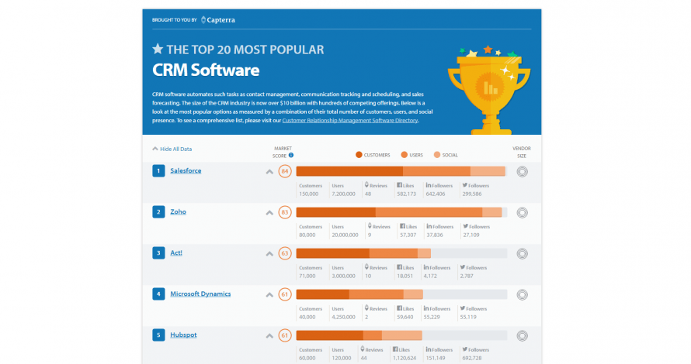Viewport: 691px width, 364px height.
Task: Click the Facebook Likes icon in Zoho row
Action: (402, 226)
